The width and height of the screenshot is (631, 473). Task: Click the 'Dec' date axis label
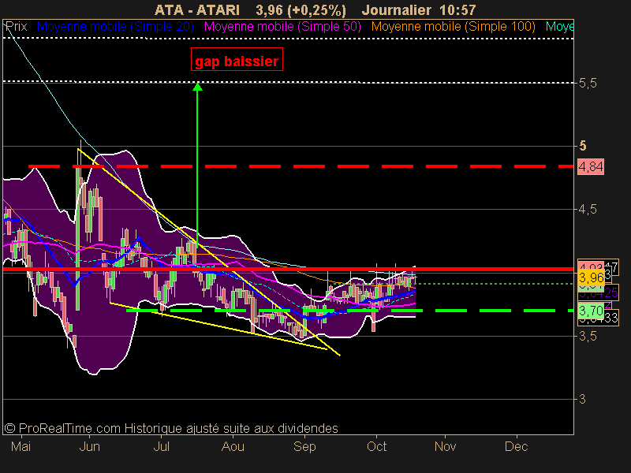(x=517, y=446)
